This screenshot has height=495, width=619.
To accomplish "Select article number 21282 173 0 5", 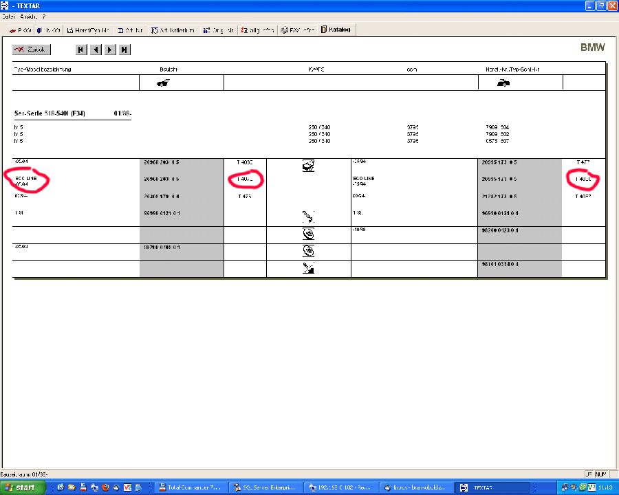I will coord(499,196).
